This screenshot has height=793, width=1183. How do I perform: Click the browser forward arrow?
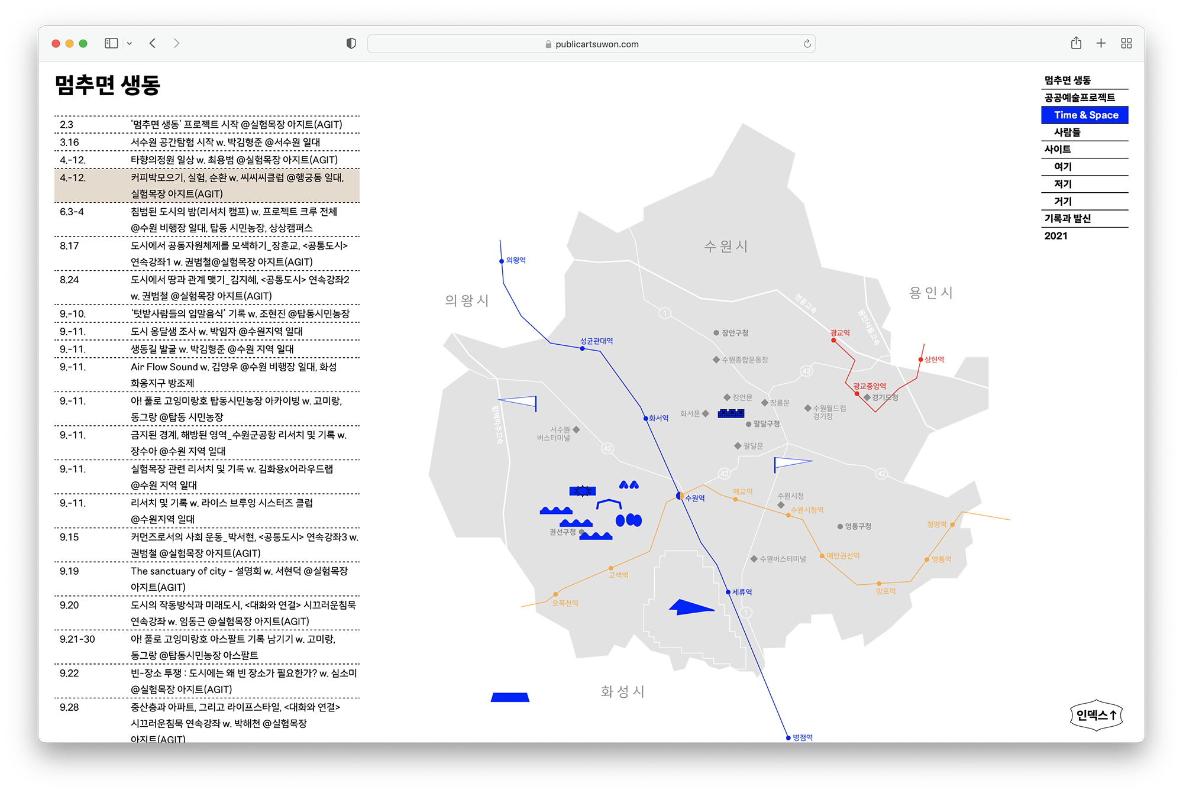point(176,43)
